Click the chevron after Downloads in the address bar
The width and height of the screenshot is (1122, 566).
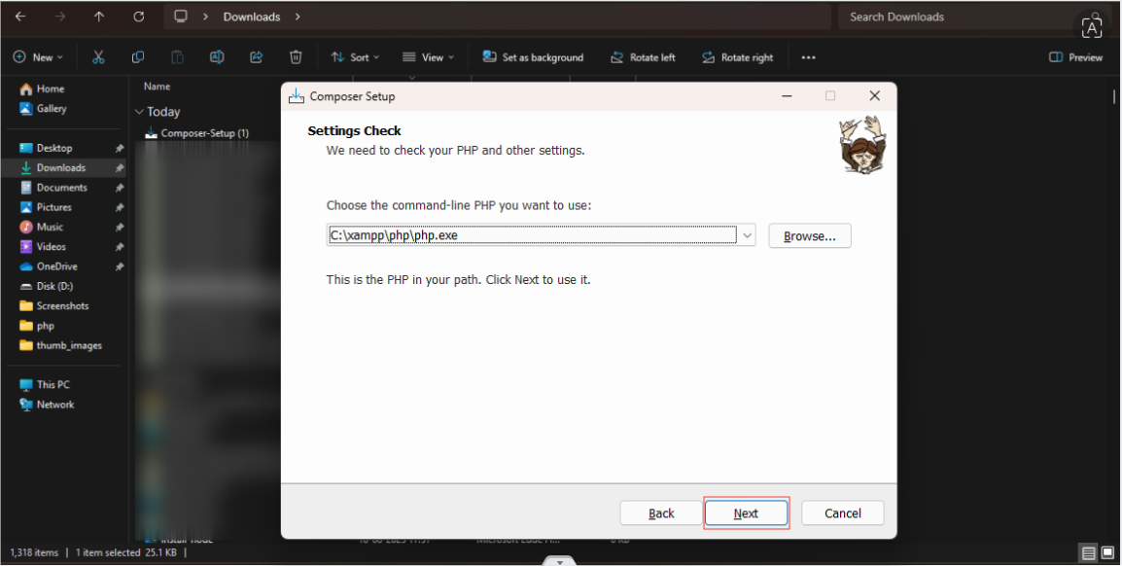coord(298,17)
